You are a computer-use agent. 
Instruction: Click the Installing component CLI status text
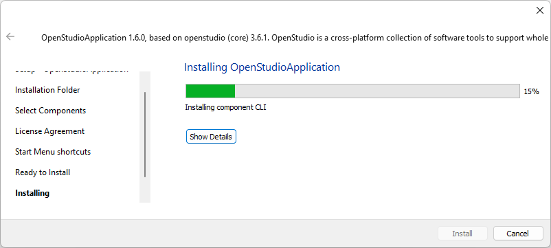click(x=225, y=107)
